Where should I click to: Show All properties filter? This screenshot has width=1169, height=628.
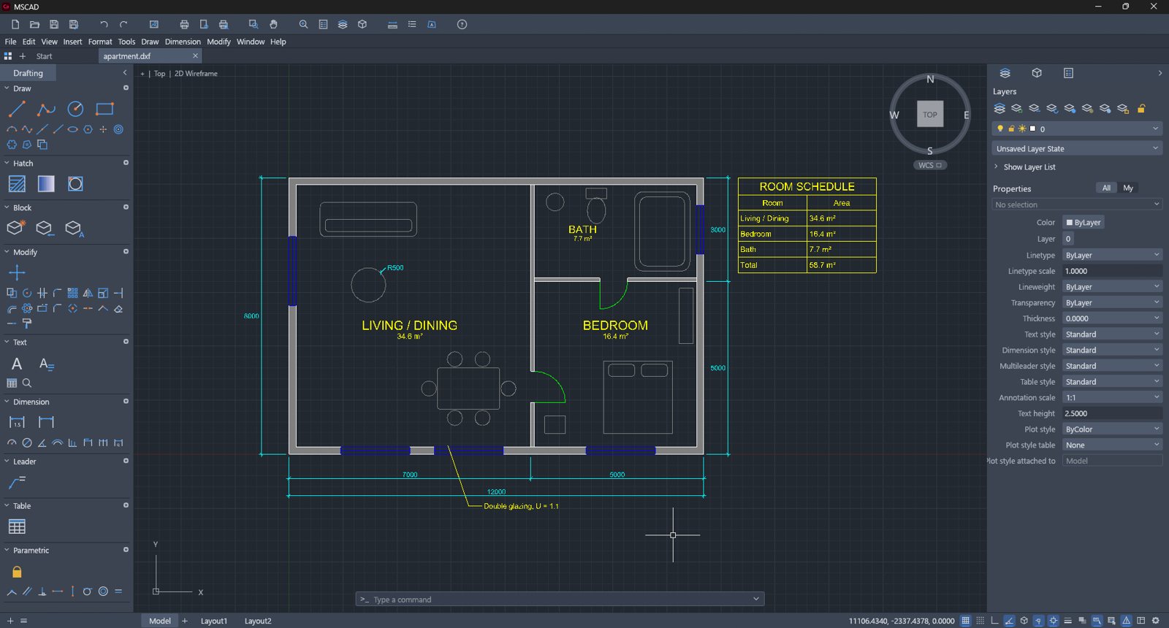(1106, 188)
